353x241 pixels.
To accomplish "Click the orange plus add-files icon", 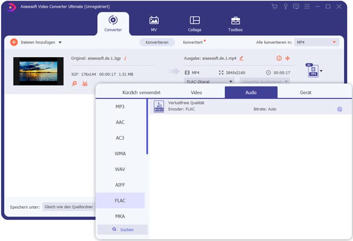I will click(x=14, y=42).
